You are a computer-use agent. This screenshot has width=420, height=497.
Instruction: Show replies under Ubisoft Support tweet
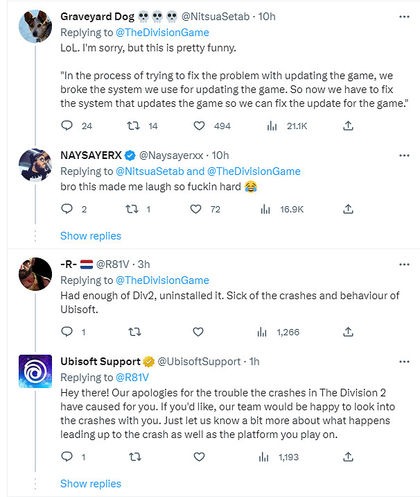pos(91,483)
